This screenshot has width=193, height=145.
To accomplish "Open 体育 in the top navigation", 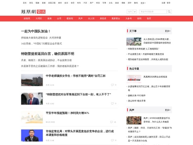I will pos(72,3).
